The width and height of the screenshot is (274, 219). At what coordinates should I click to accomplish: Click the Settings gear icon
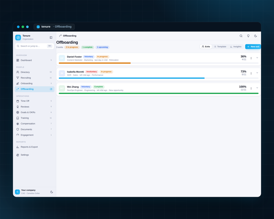[x=18, y=155]
